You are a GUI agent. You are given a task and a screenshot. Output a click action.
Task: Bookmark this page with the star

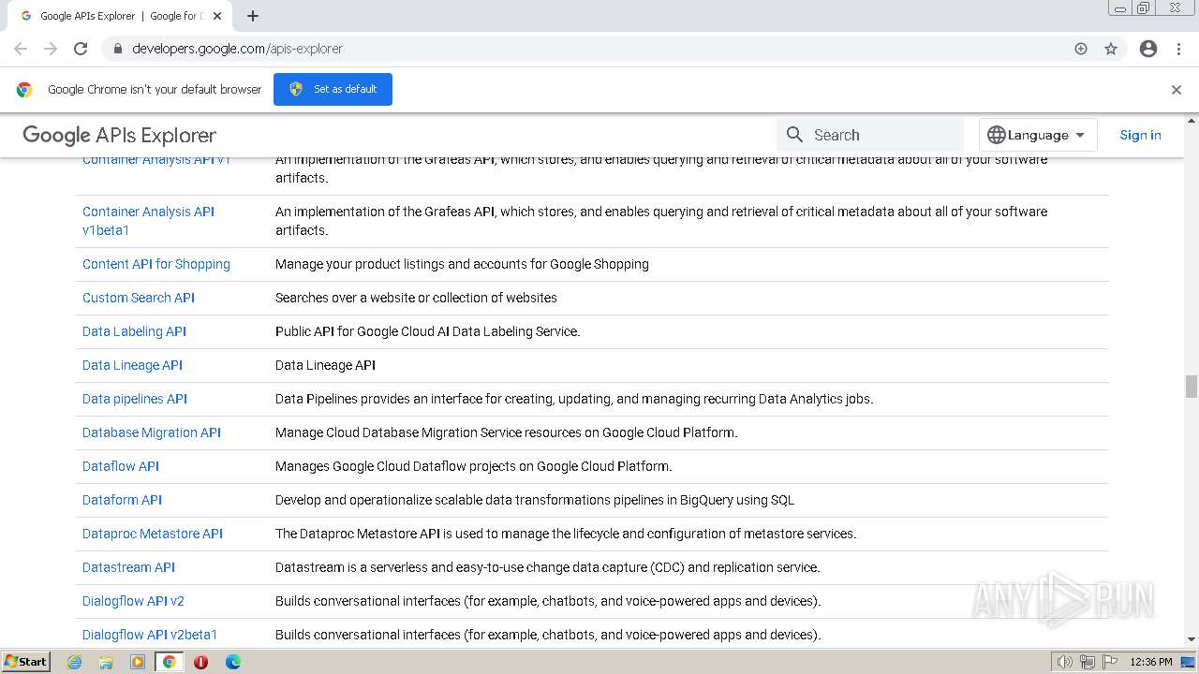click(x=1111, y=49)
